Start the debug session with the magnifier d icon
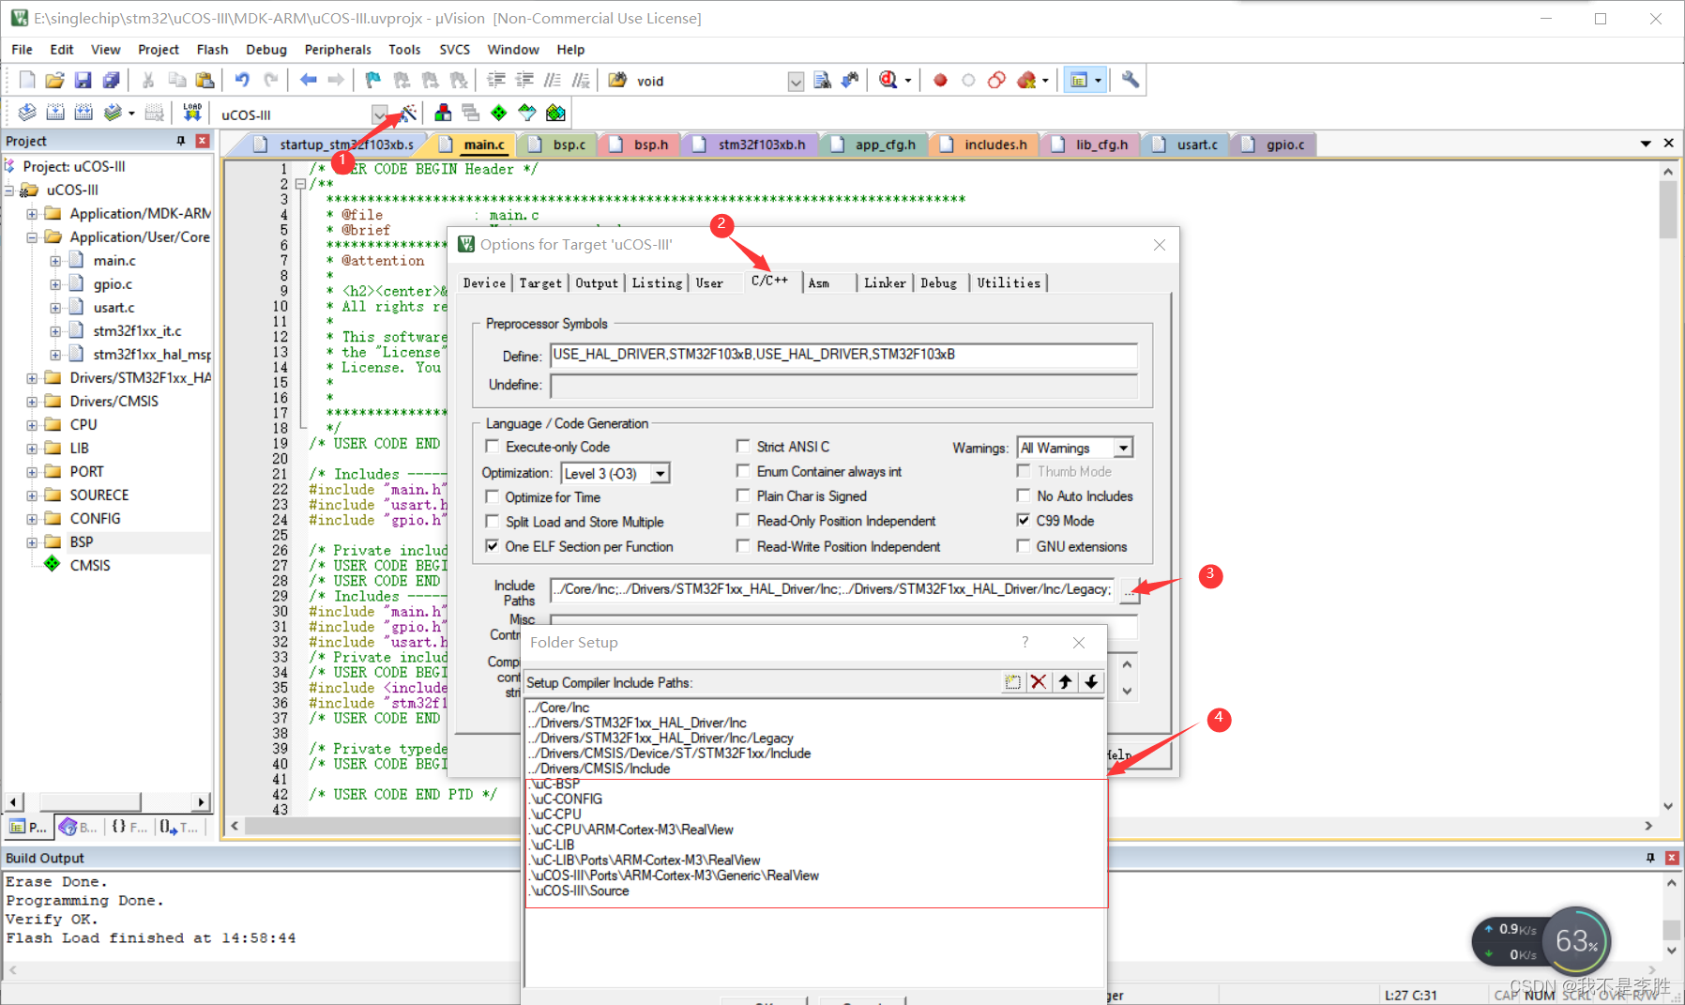Image resolution: width=1685 pixels, height=1005 pixels. 888,81
